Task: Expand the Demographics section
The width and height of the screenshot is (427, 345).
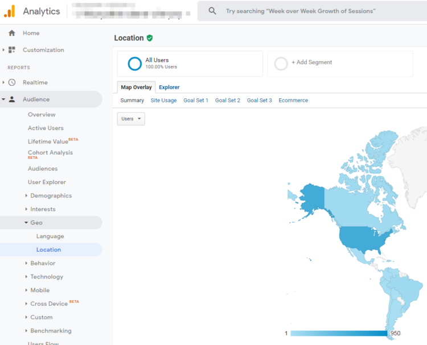Action: (51, 196)
